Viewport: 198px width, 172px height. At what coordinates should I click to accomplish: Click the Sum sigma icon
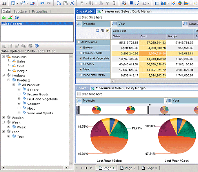tap(144, 3)
